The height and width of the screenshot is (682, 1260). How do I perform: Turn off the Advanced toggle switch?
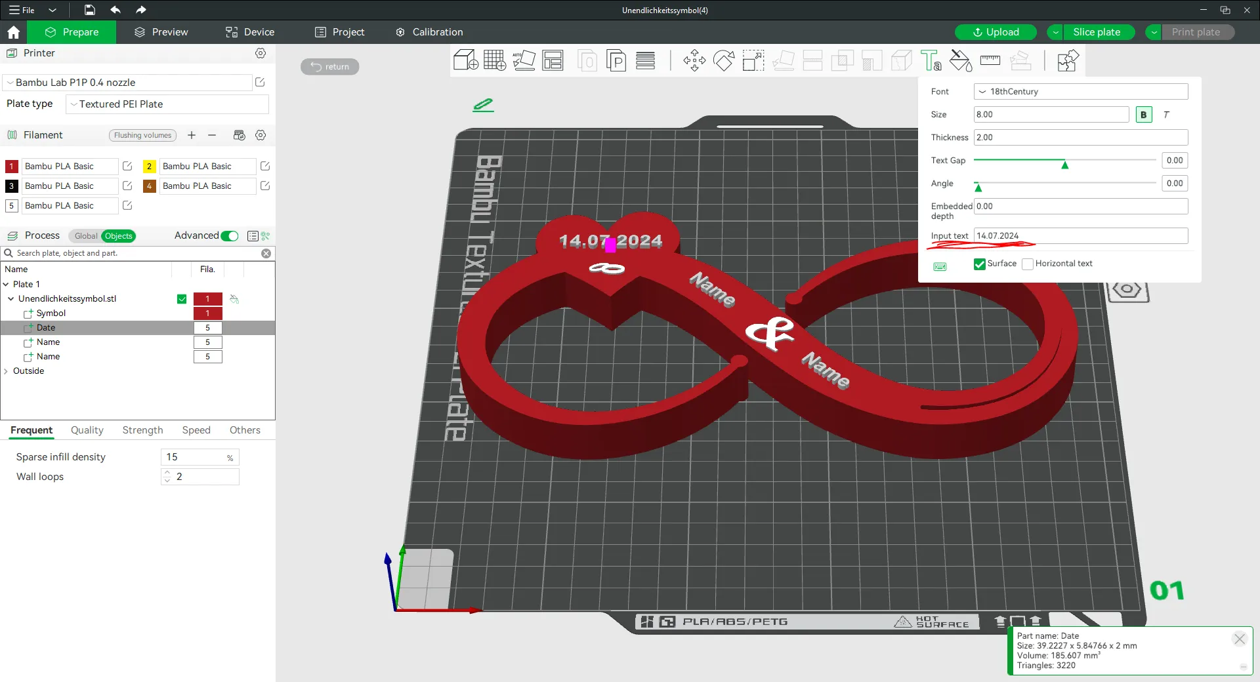click(x=230, y=236)
